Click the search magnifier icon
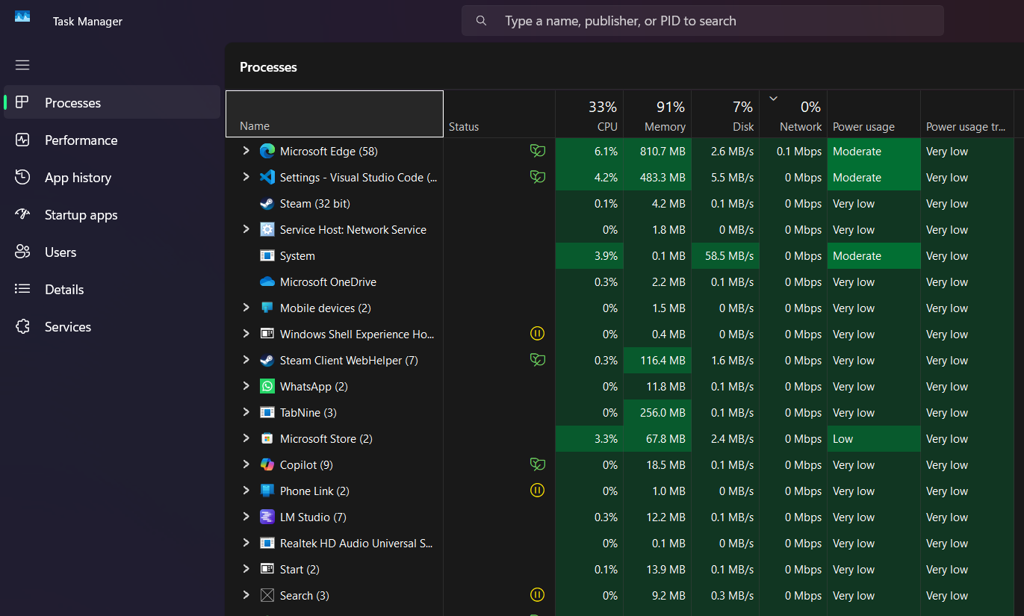1024x616 pixels. 482,21
